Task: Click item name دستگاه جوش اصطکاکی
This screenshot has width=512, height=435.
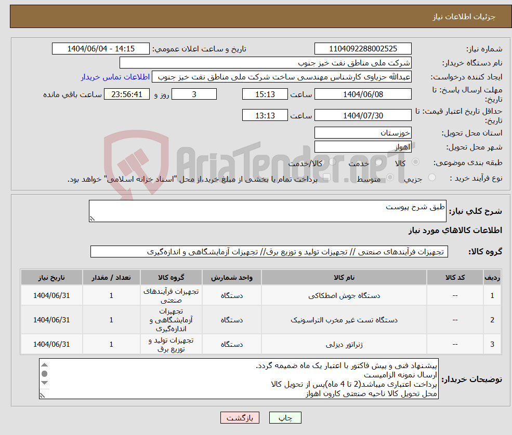Action: (344, 296)
